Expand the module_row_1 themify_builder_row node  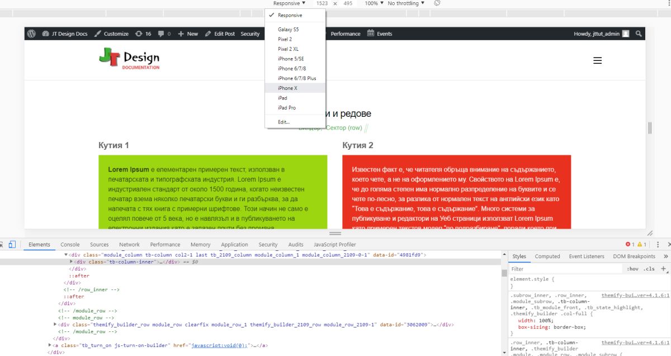(55, 324)
